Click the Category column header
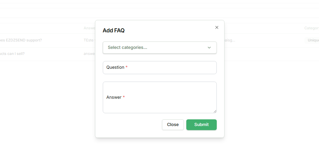Screen dimensions: 319x157 [311, 28]
